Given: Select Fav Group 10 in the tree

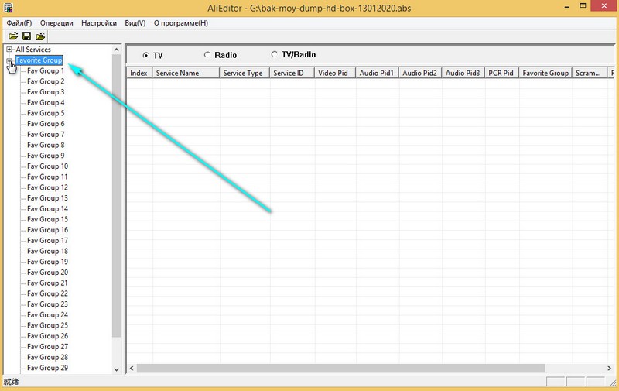Looking at the screenshot, I should pos(47,166).
